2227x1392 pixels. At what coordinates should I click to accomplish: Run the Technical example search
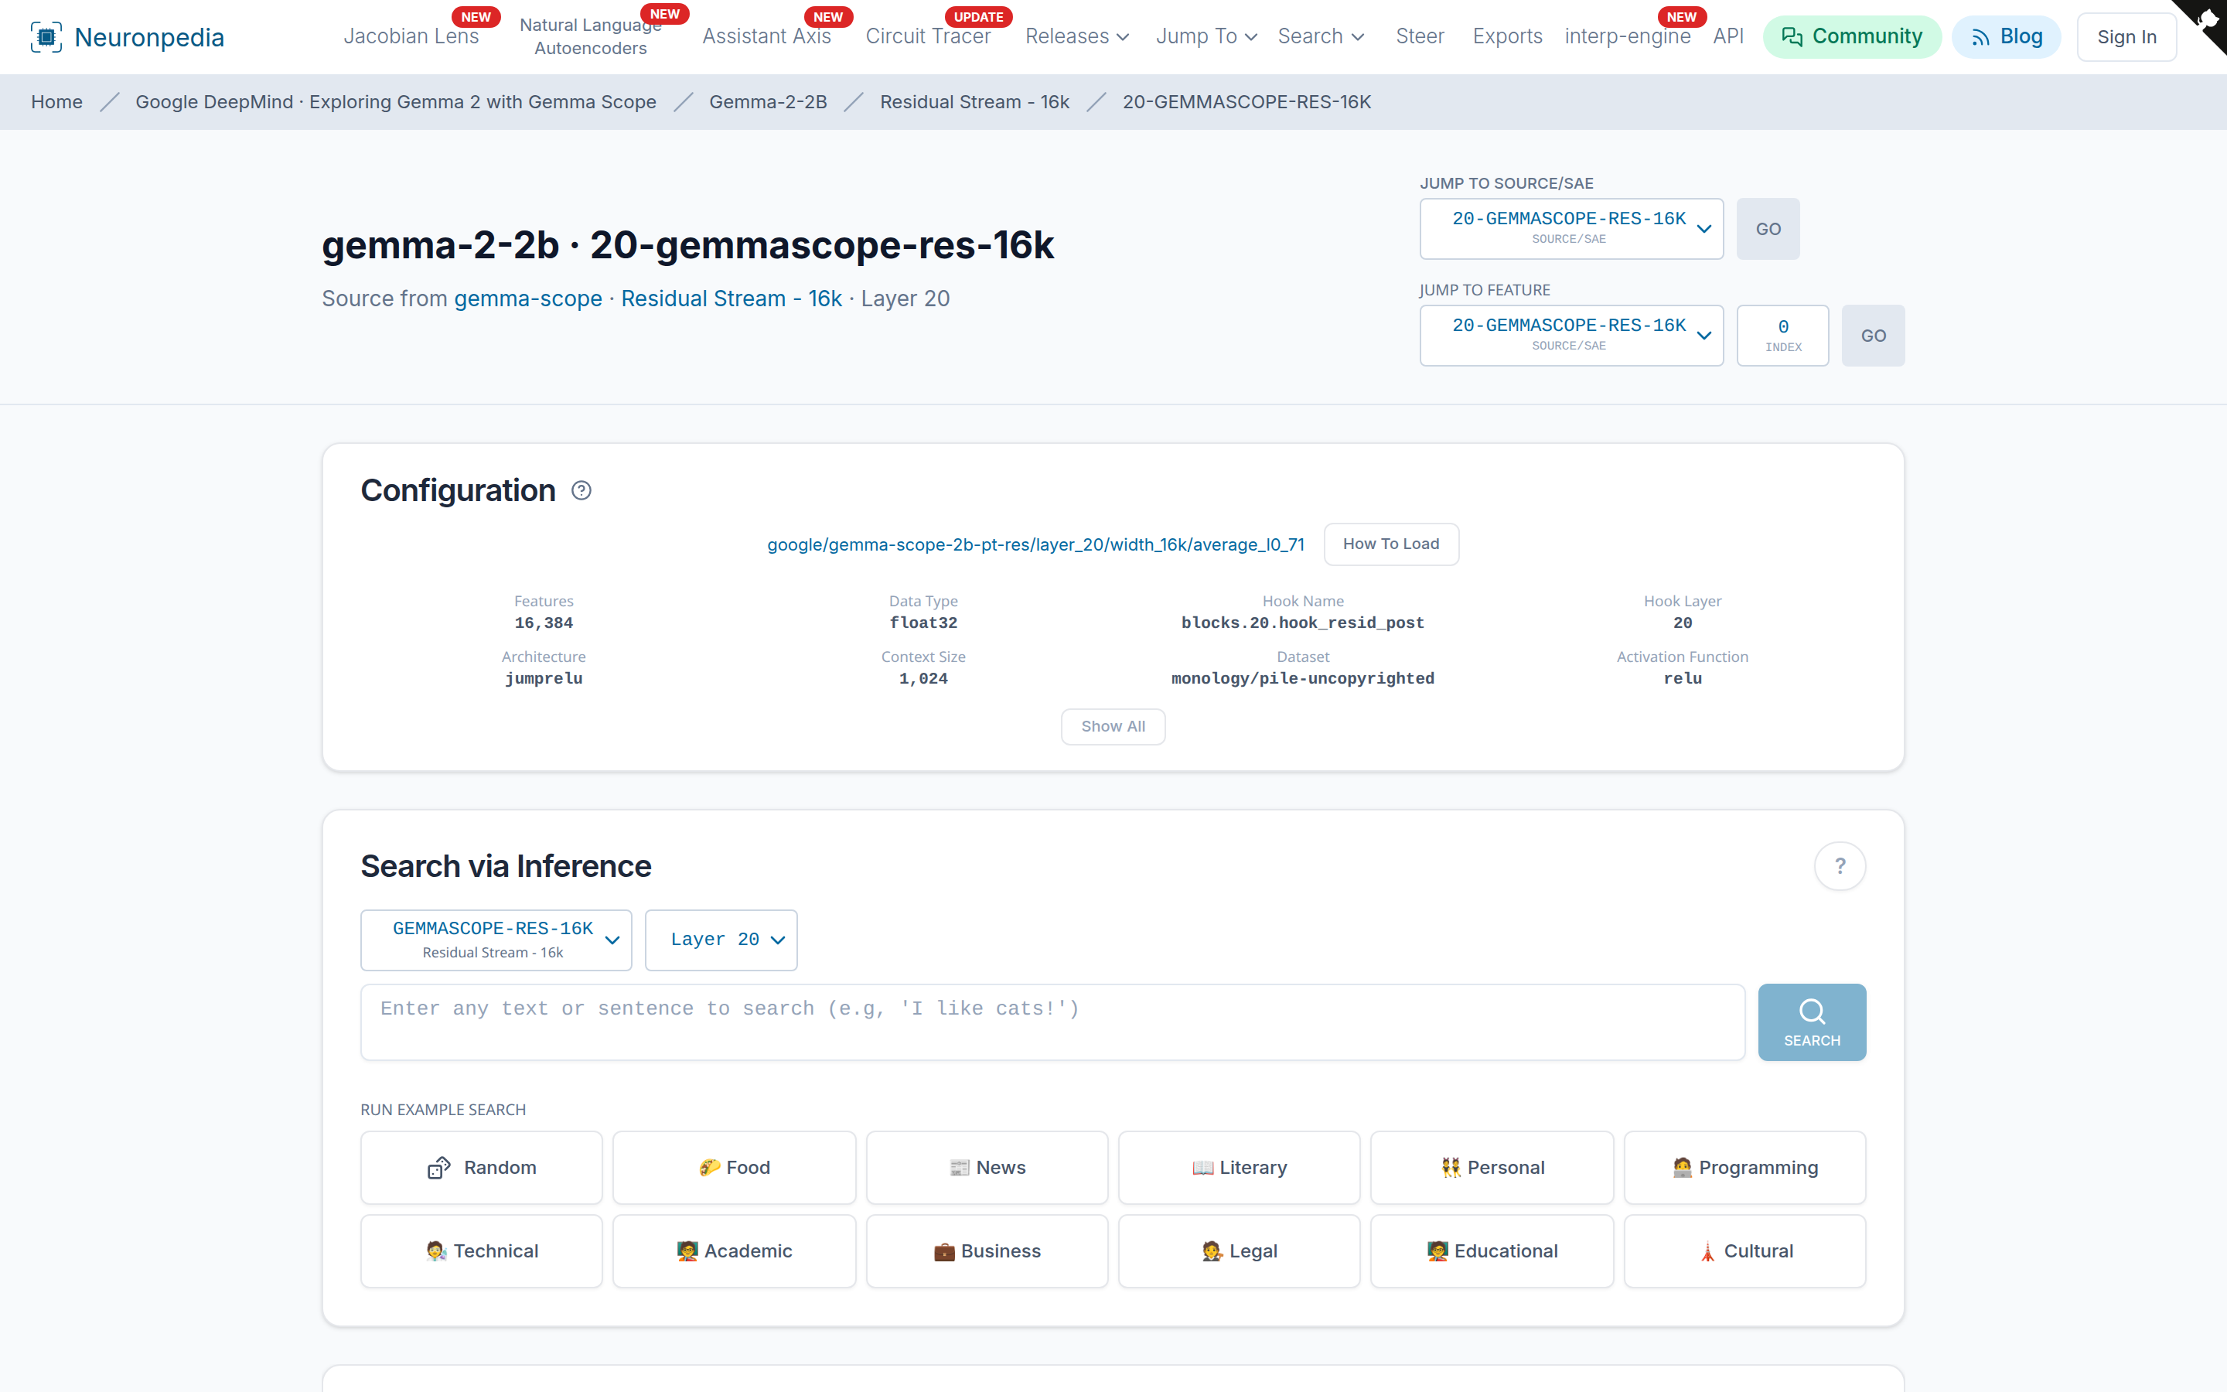[481, 1251]
